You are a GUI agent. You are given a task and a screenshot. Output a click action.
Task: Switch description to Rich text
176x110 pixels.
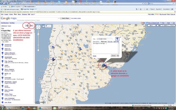click(x=110, y=42)
